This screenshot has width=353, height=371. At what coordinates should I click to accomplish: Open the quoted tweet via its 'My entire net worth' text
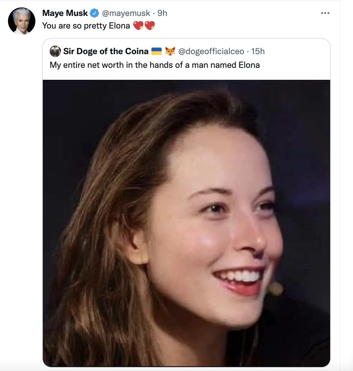155,65
